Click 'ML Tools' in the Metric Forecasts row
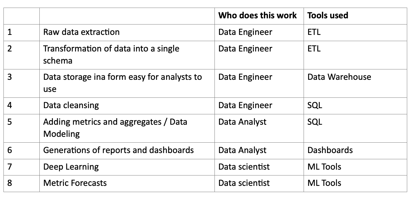This screenshot has width=411, height=199. coord(355,183)
